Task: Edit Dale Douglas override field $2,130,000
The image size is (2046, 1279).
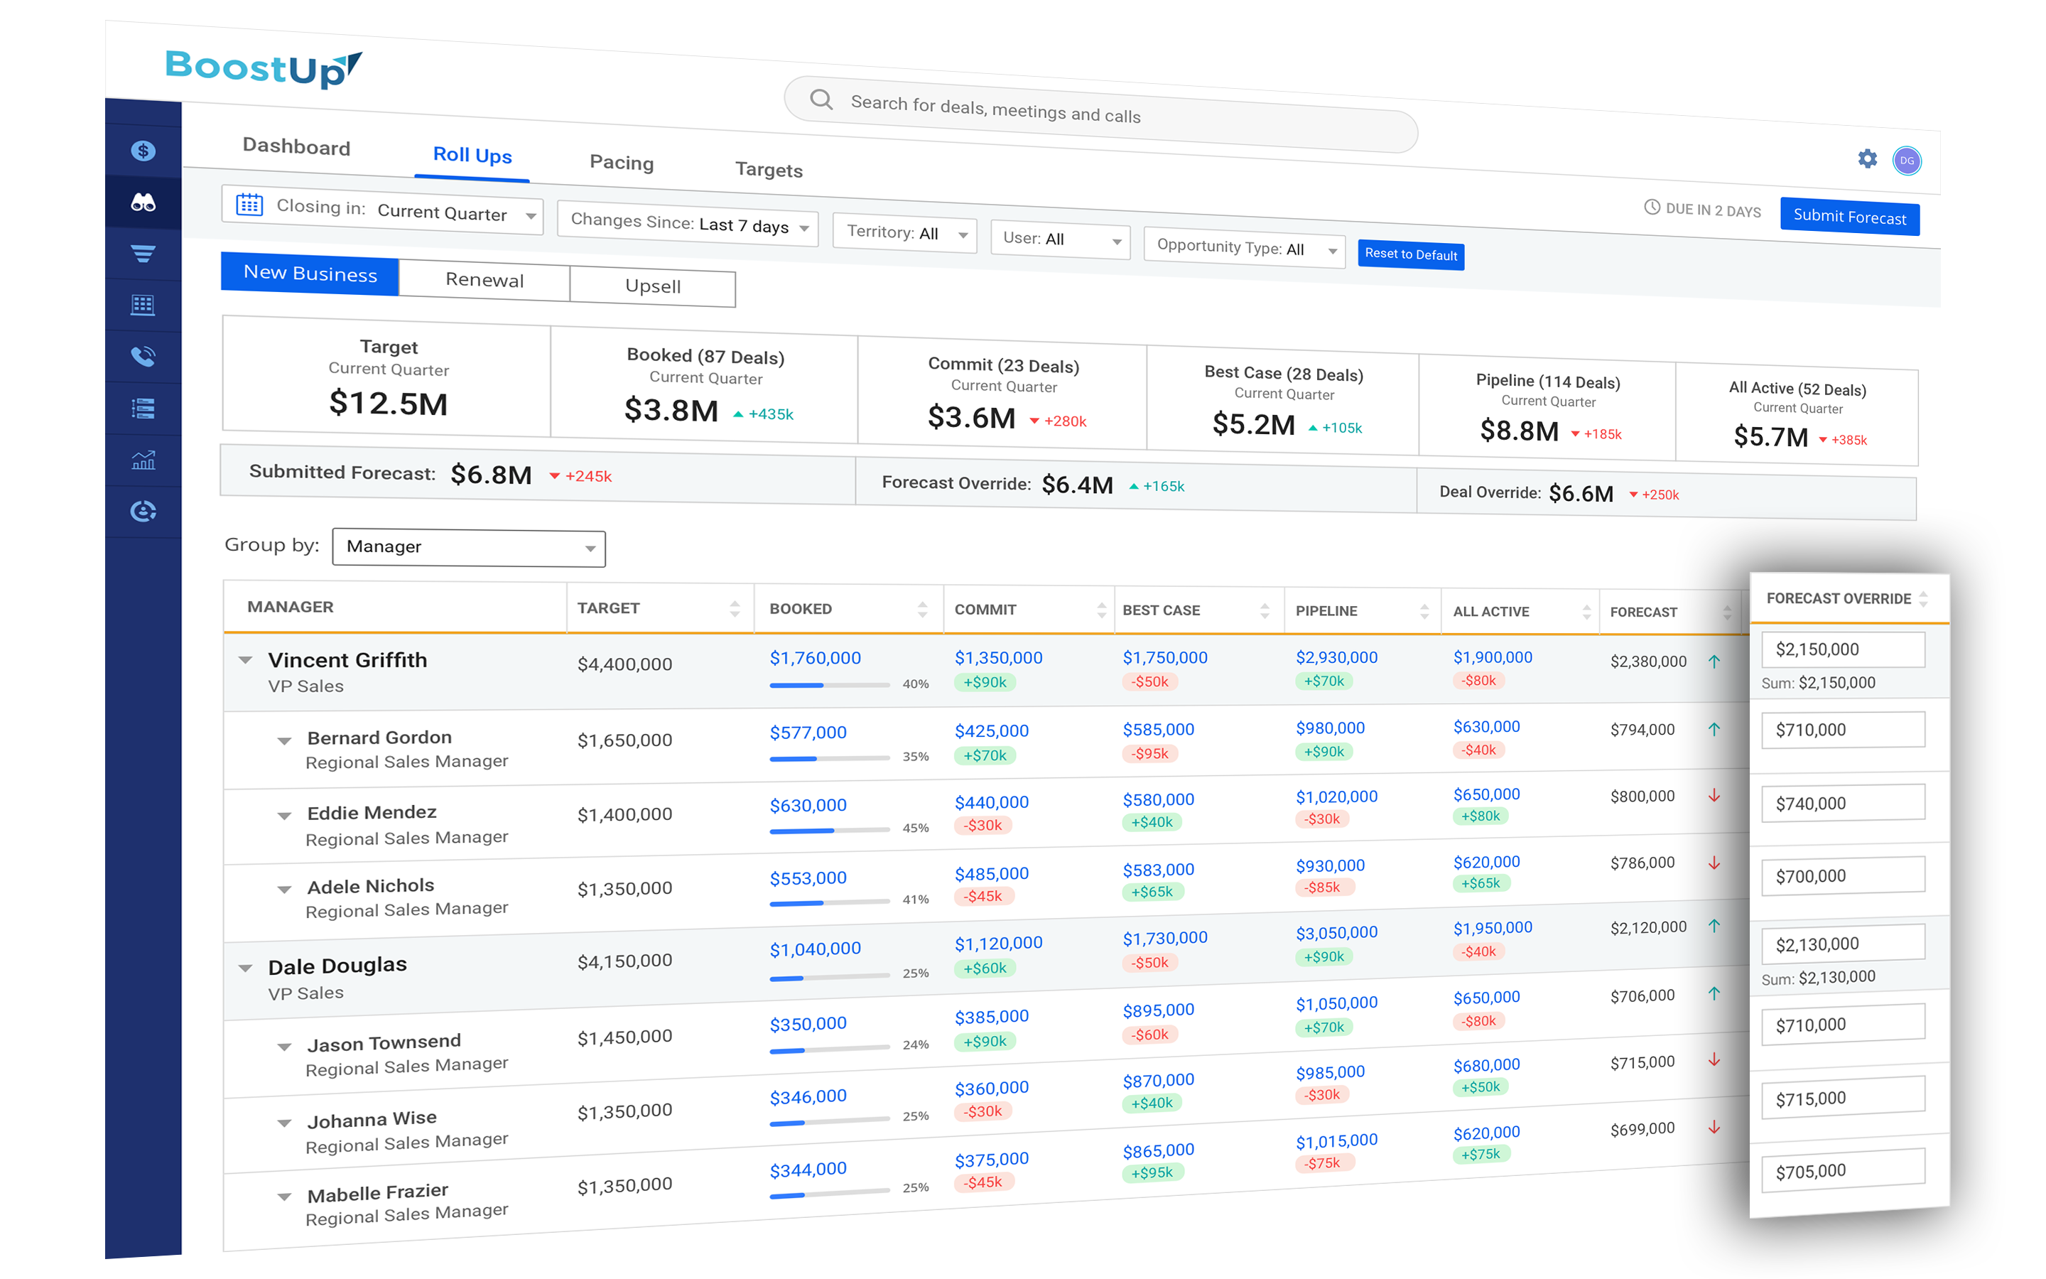Action: (x=1843, y=944)
